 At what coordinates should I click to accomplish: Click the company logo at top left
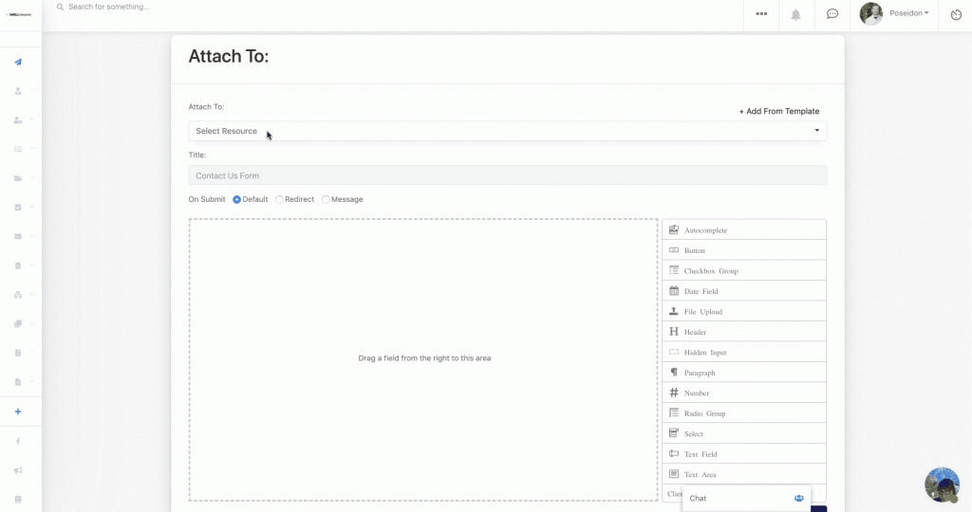coord(19,14)
